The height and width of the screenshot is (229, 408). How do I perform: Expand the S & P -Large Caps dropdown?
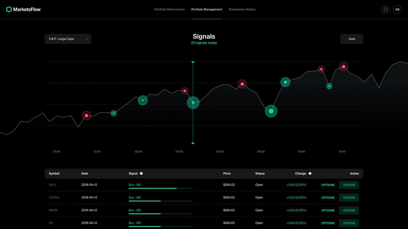[68, 39]
